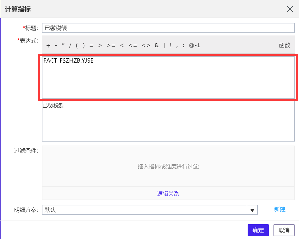Cancel with the 取消 button
The width and height of the screenshot is (299, 239).
(x=284, y=230)
